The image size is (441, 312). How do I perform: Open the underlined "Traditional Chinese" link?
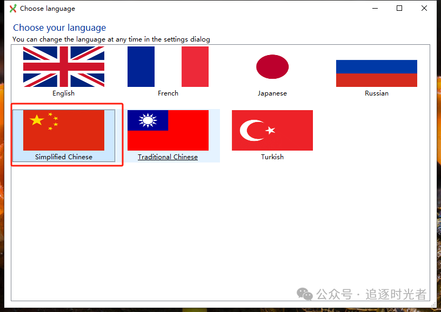[168, 157]
